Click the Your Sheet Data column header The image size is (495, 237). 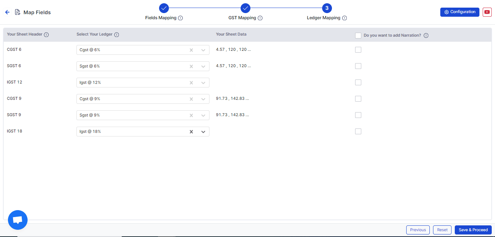231,34
